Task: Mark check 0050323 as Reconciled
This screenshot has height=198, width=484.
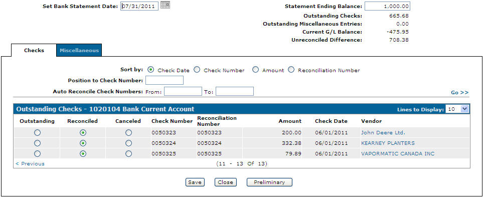Action: coord(83,133)
